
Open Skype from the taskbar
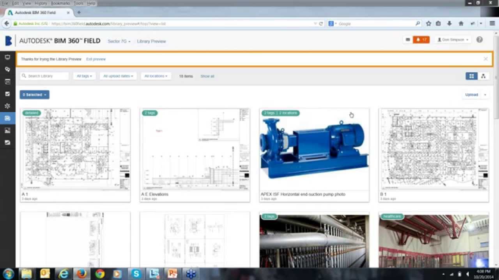pyautogui.click(x=136, y=274)
